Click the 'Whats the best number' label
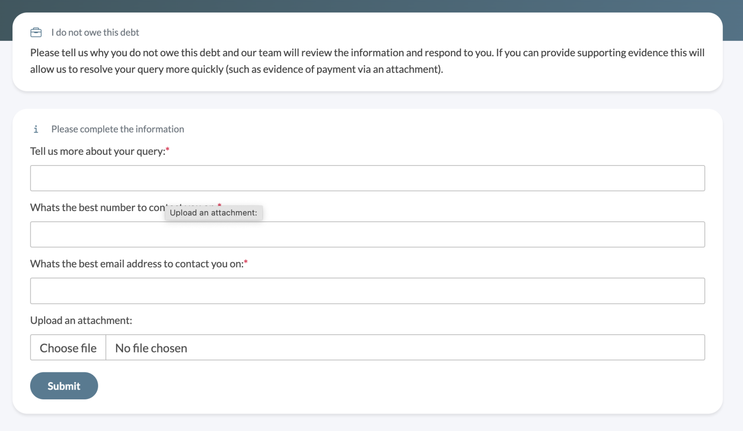The image size is (743, 431). click(x=97, y=207)
